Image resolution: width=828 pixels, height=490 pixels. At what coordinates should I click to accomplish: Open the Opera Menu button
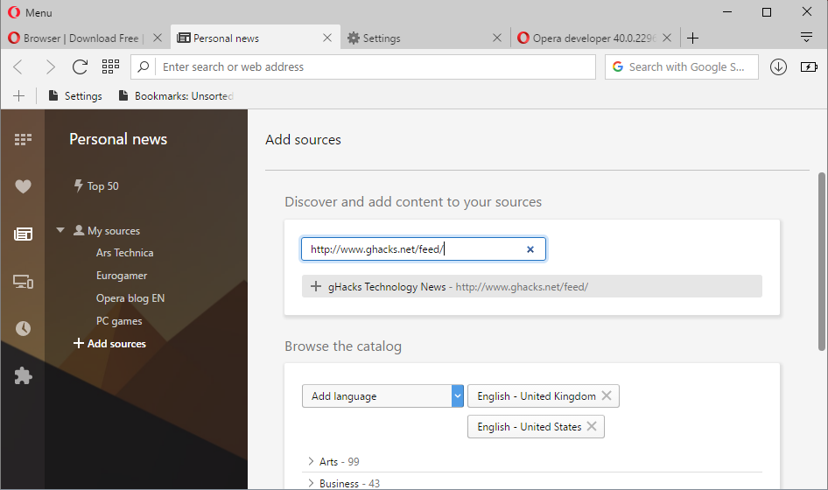click(x=30, y=12)
